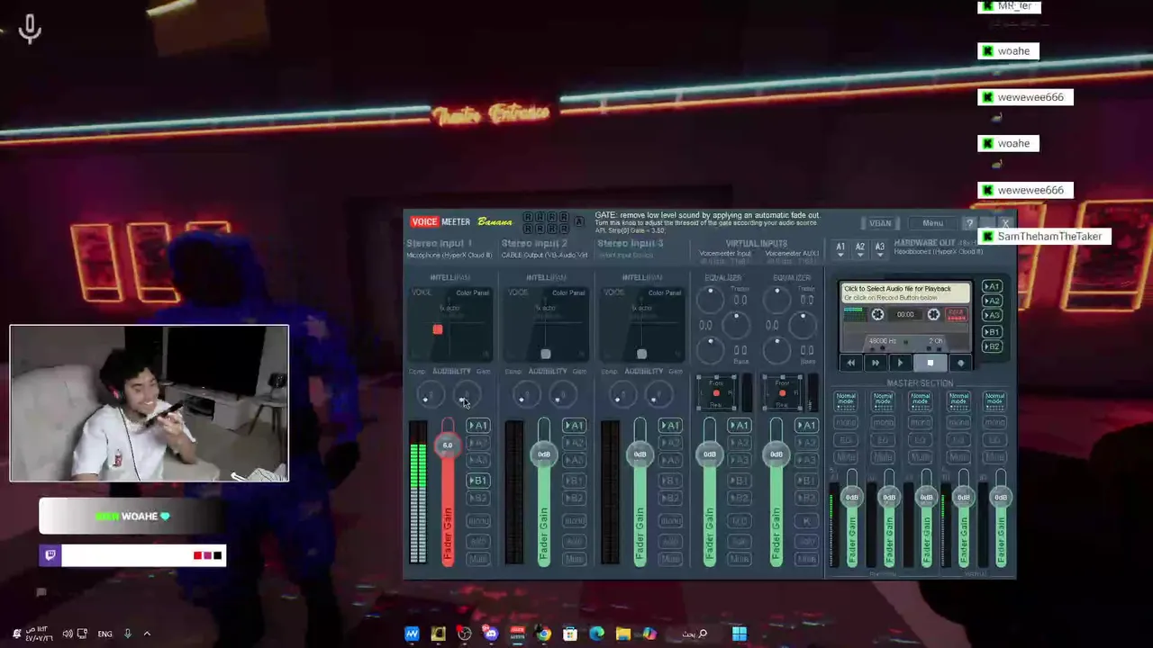The image size is (1153, 648).
Task: Click the Stereo Input 3 fader knob
Action: (640, 454)
